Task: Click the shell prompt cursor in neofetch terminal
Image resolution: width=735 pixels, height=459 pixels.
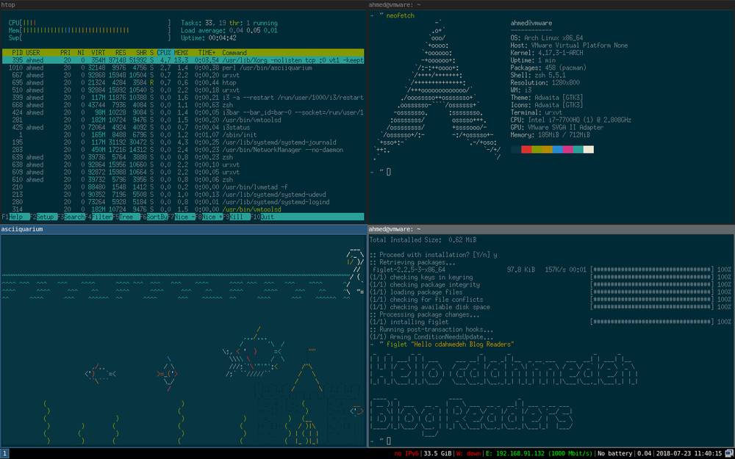Action: pos(389,172)
